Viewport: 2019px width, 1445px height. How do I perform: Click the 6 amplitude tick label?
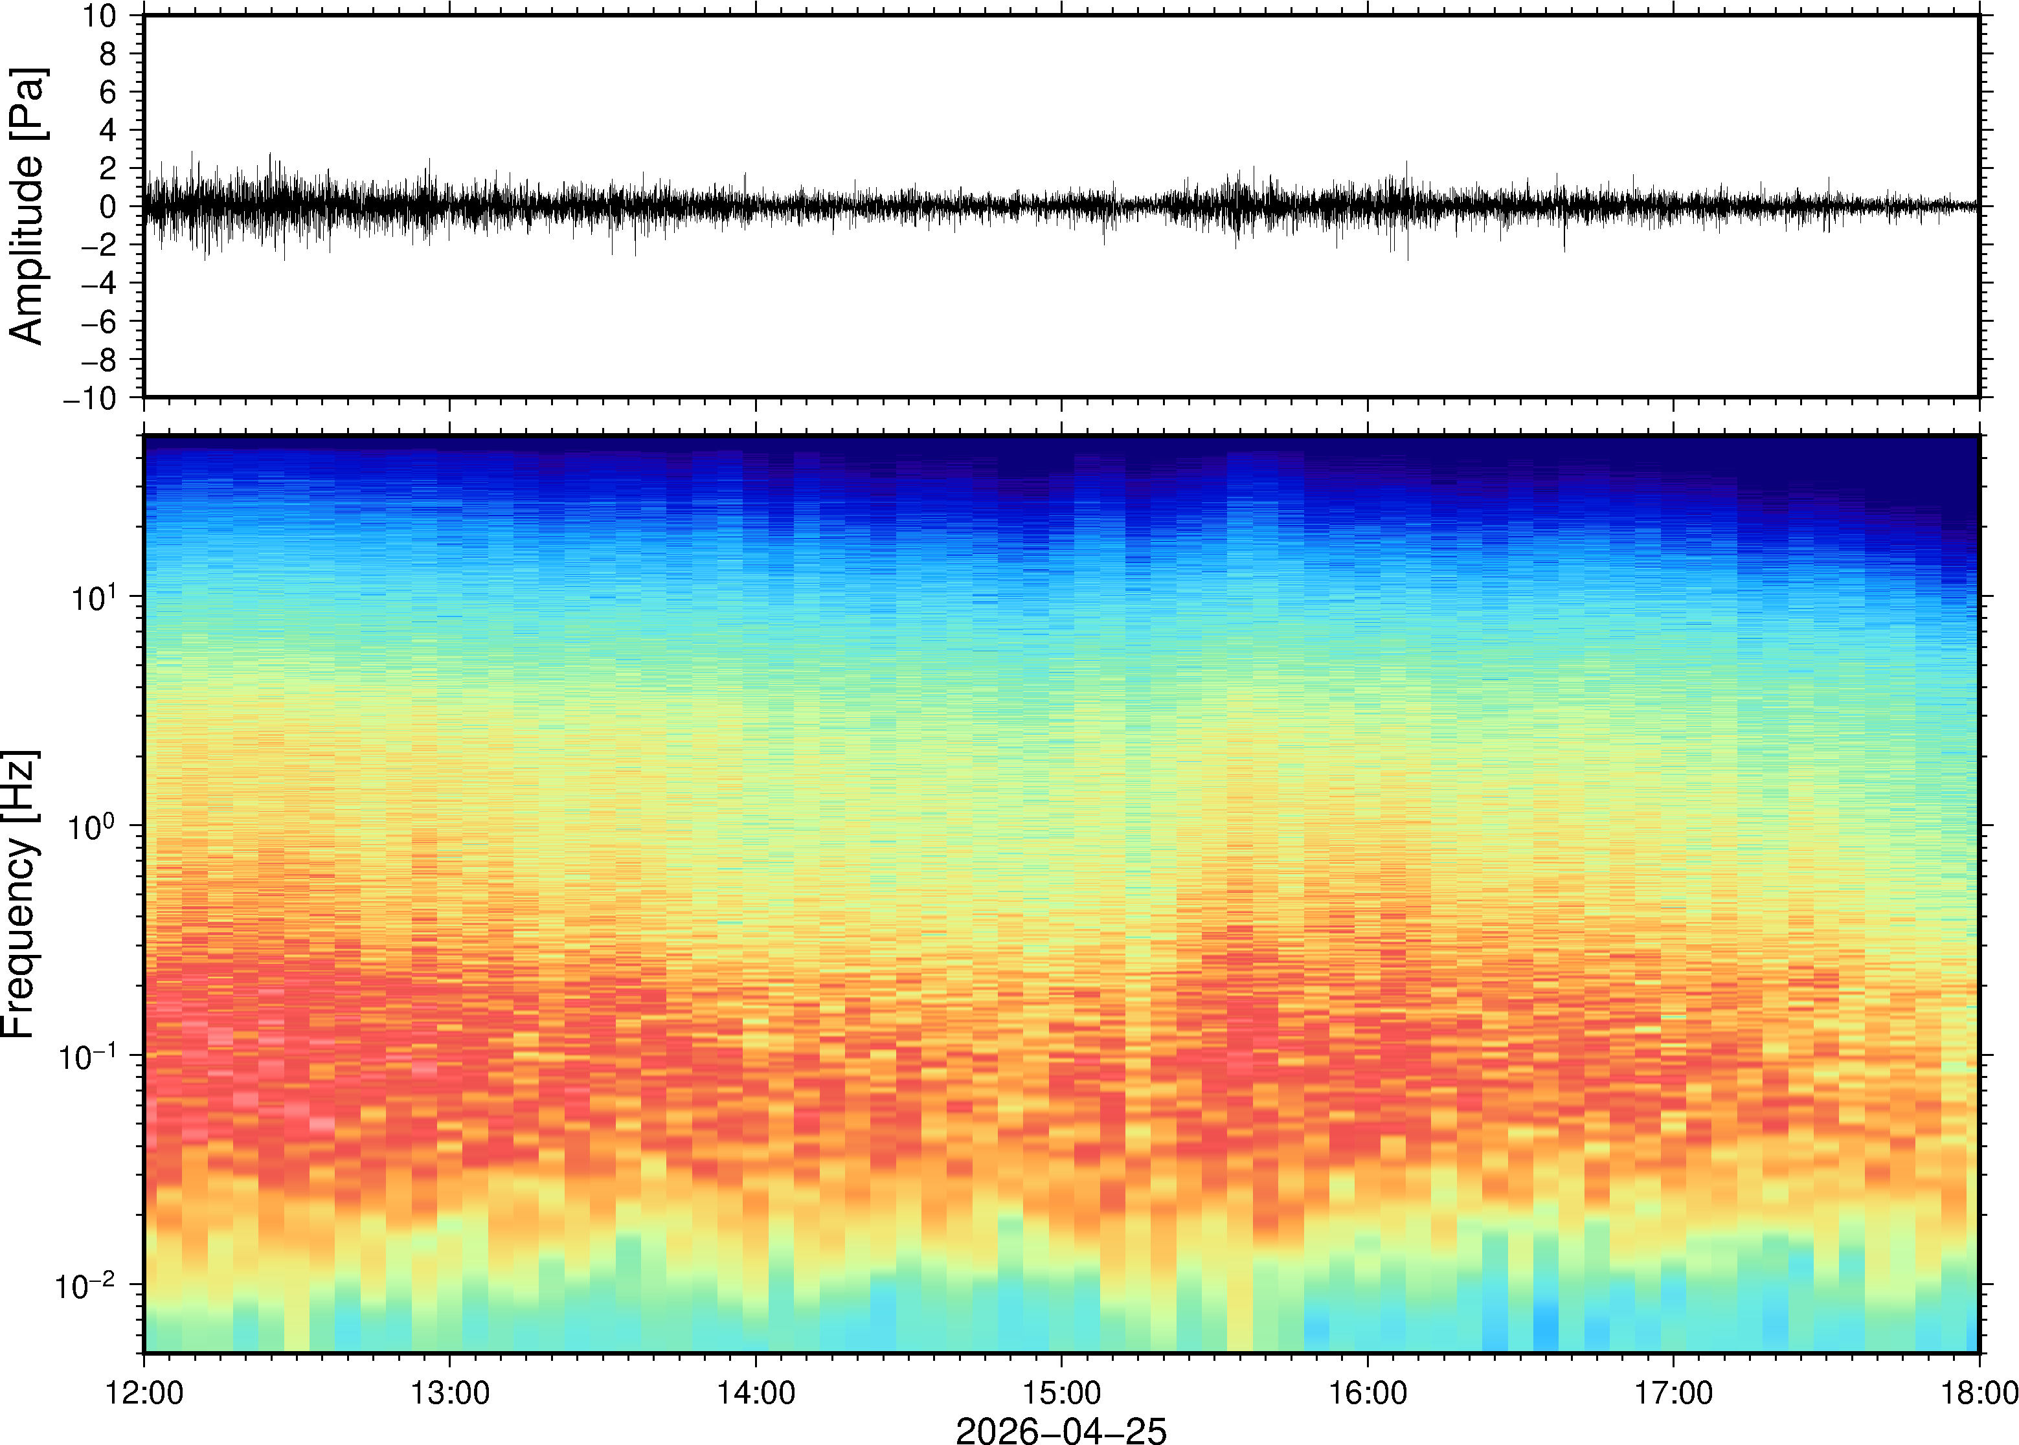[109, 93]
